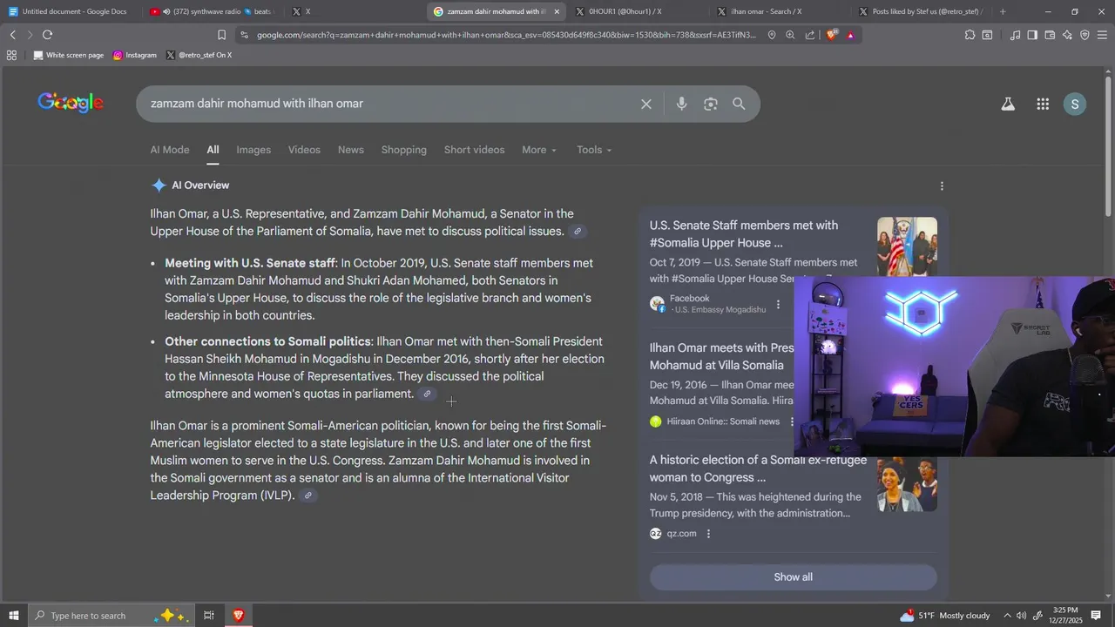The height and width of the screenshot is (627, 1115).
Task: Expand the More search filters dropdown
Action: pyautogui.click(x=539, y=150)
